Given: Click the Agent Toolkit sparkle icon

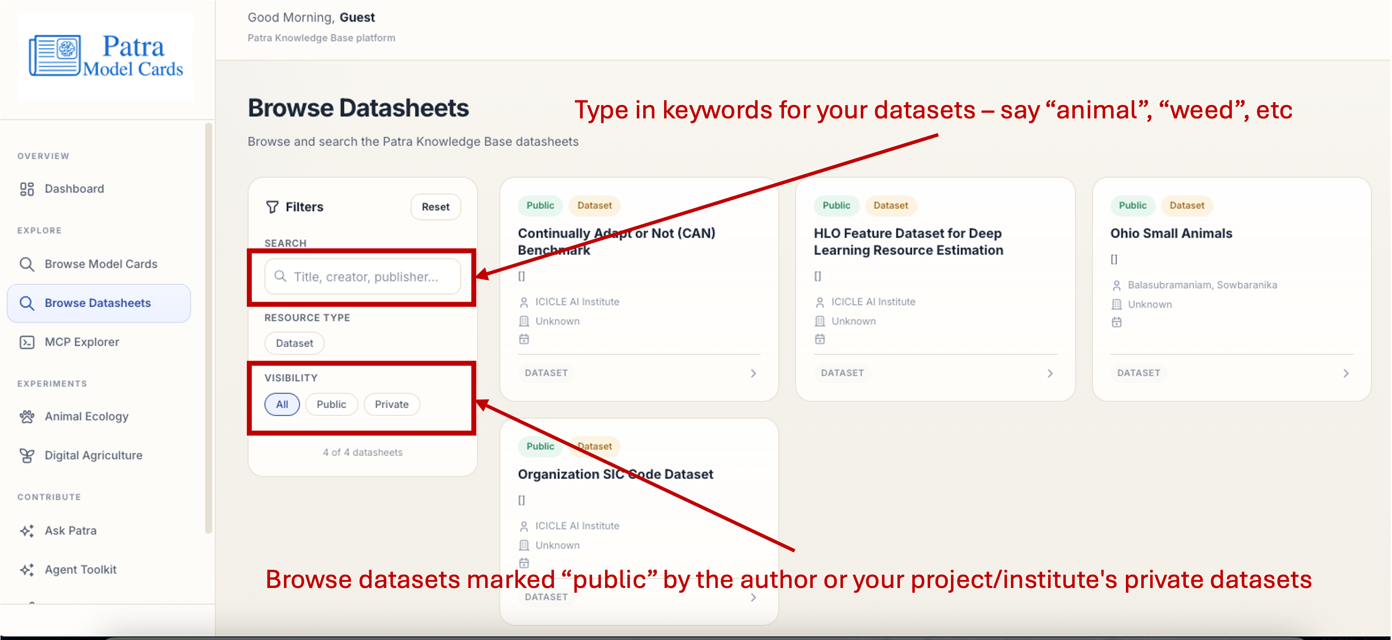Looking at the screenshot, I should [27, 570].
